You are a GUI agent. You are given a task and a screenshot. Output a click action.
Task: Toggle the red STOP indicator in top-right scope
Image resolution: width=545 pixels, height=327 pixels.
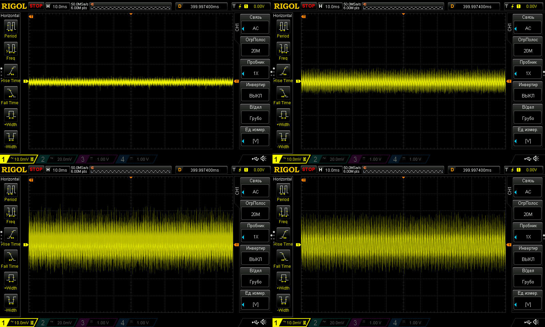click(309, 6)
